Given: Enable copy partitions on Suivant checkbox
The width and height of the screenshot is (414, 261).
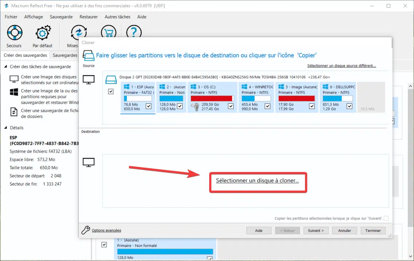Looking at the screenshot, I should pyautogui.click(x=386, y=218).
